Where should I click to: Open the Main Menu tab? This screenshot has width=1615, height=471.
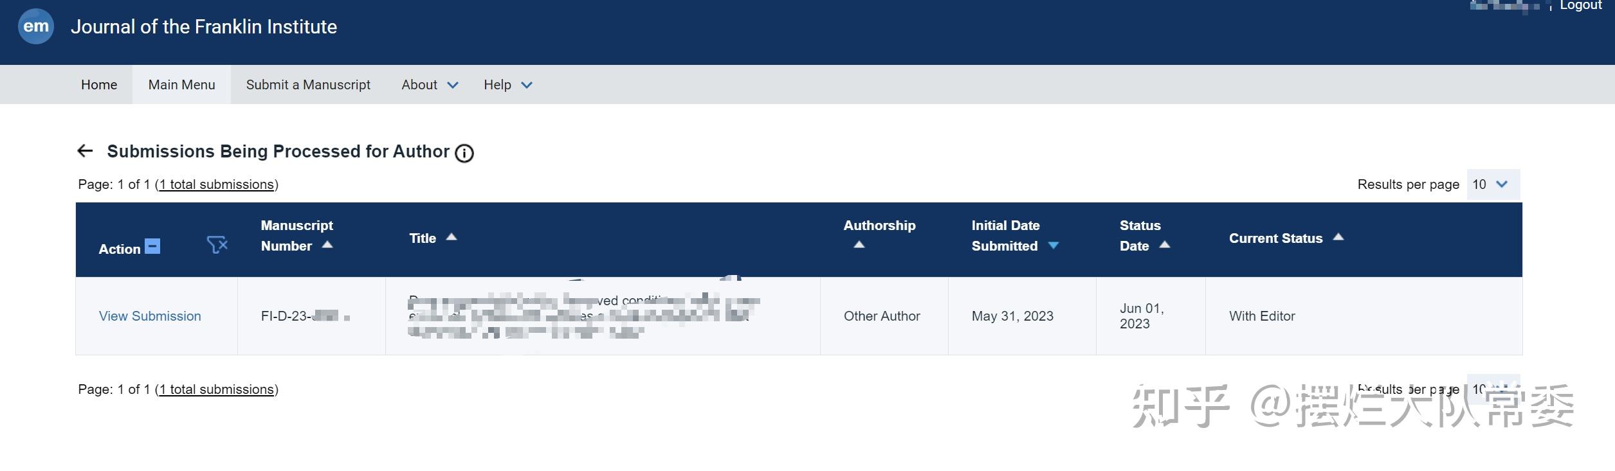[x=182, y=85]
